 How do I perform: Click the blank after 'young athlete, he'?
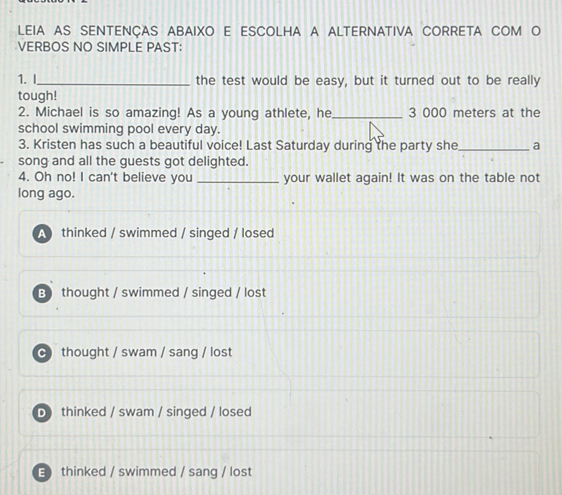tap(367, 114)
